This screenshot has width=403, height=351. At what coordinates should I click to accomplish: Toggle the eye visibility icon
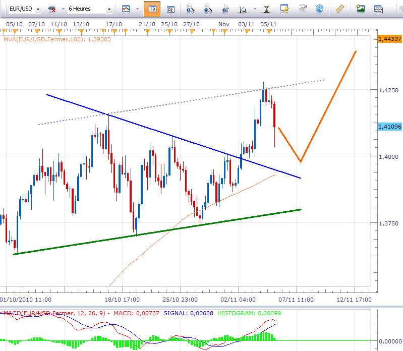pyautogui.click(x=303, y=9)
